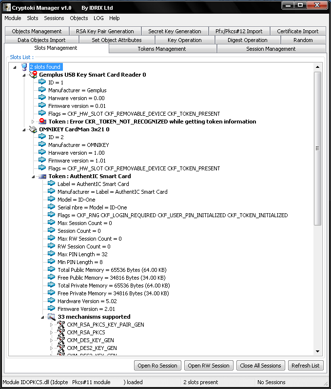Click the Close All Sessions button
The image size is (331, 389).
click(261, 366)
